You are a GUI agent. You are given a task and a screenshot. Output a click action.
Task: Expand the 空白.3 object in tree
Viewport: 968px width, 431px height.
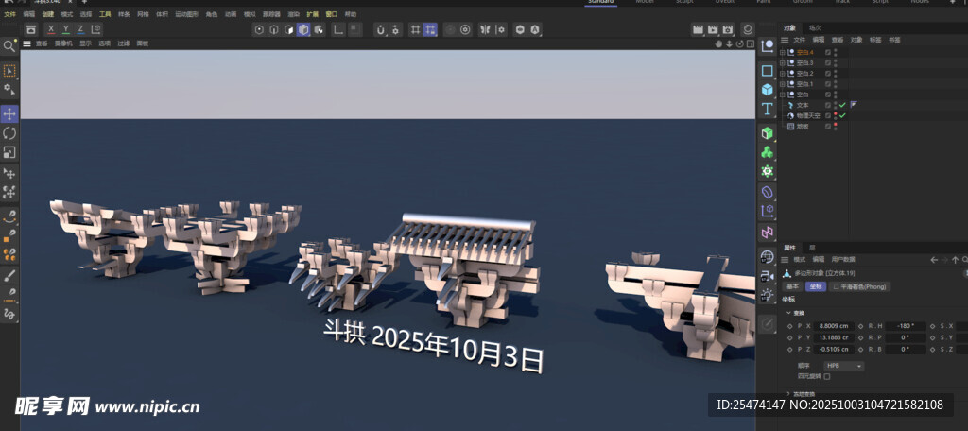(x=782, y=63)
